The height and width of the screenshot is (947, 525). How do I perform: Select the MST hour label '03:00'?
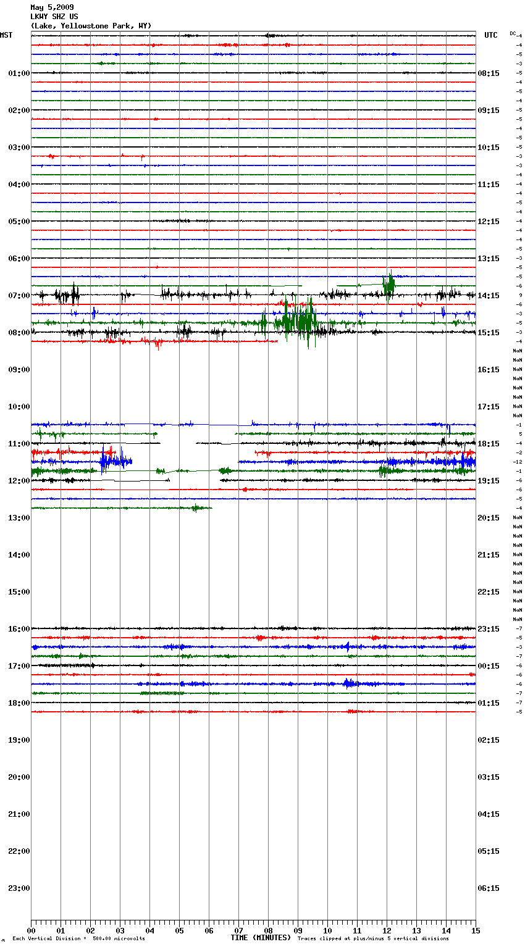19,148
